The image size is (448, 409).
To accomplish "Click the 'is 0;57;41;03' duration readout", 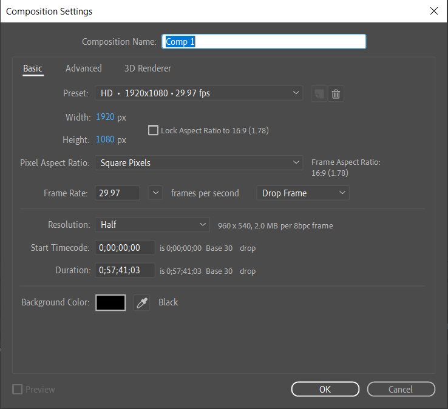I will [x=180, y=271].
